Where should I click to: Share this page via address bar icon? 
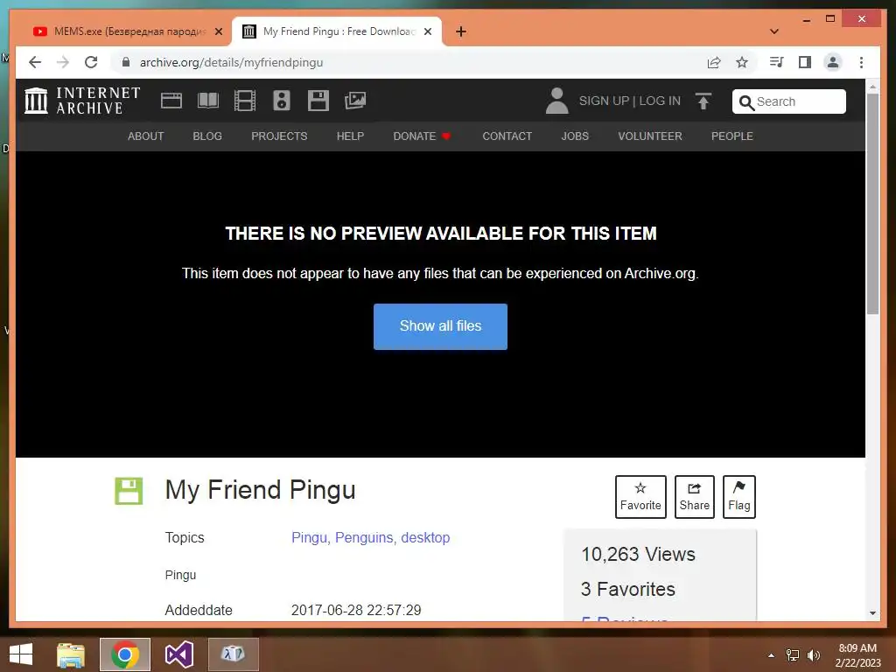pyautogui.click(x=714, y=62)
